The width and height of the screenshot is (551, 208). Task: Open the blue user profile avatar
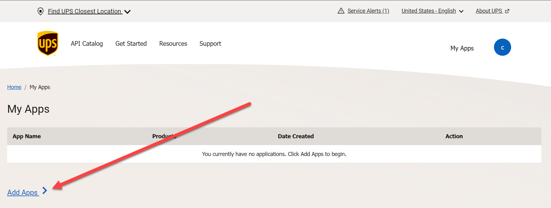(502, 47)
